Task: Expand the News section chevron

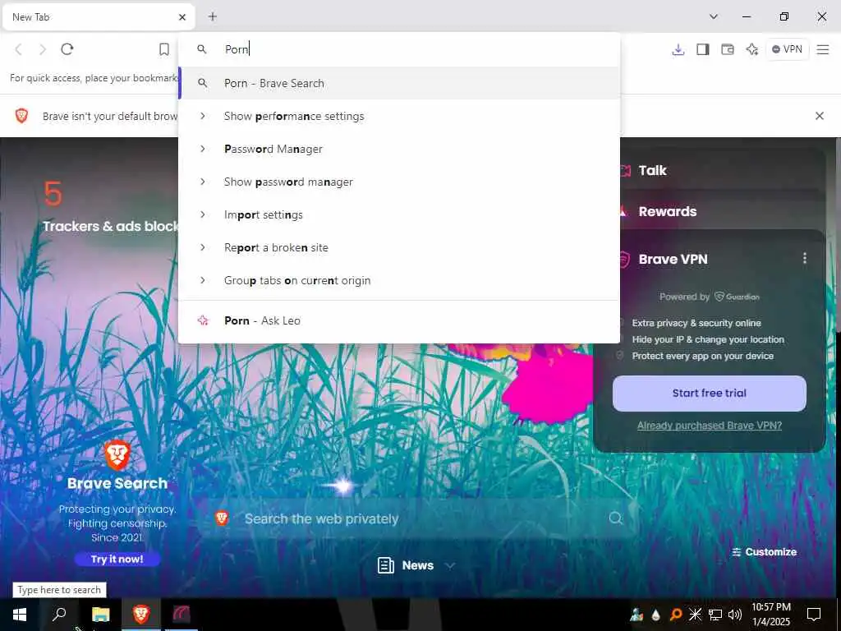Action: coord(450,565)
